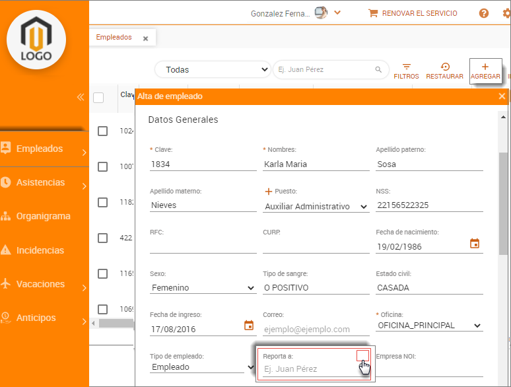Click the RESTAURAR restore icon
Screen dimensions: 511x387
click(444, 67)
